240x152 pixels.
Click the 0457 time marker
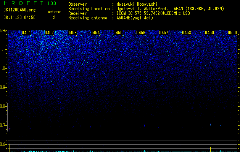pyautogui.click(x=164, y=33)
